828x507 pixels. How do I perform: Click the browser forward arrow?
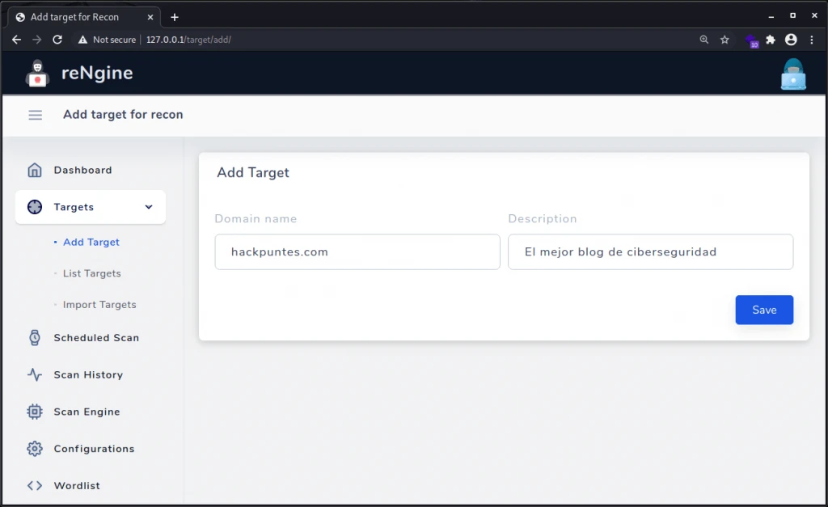click(x=36, y=40)
